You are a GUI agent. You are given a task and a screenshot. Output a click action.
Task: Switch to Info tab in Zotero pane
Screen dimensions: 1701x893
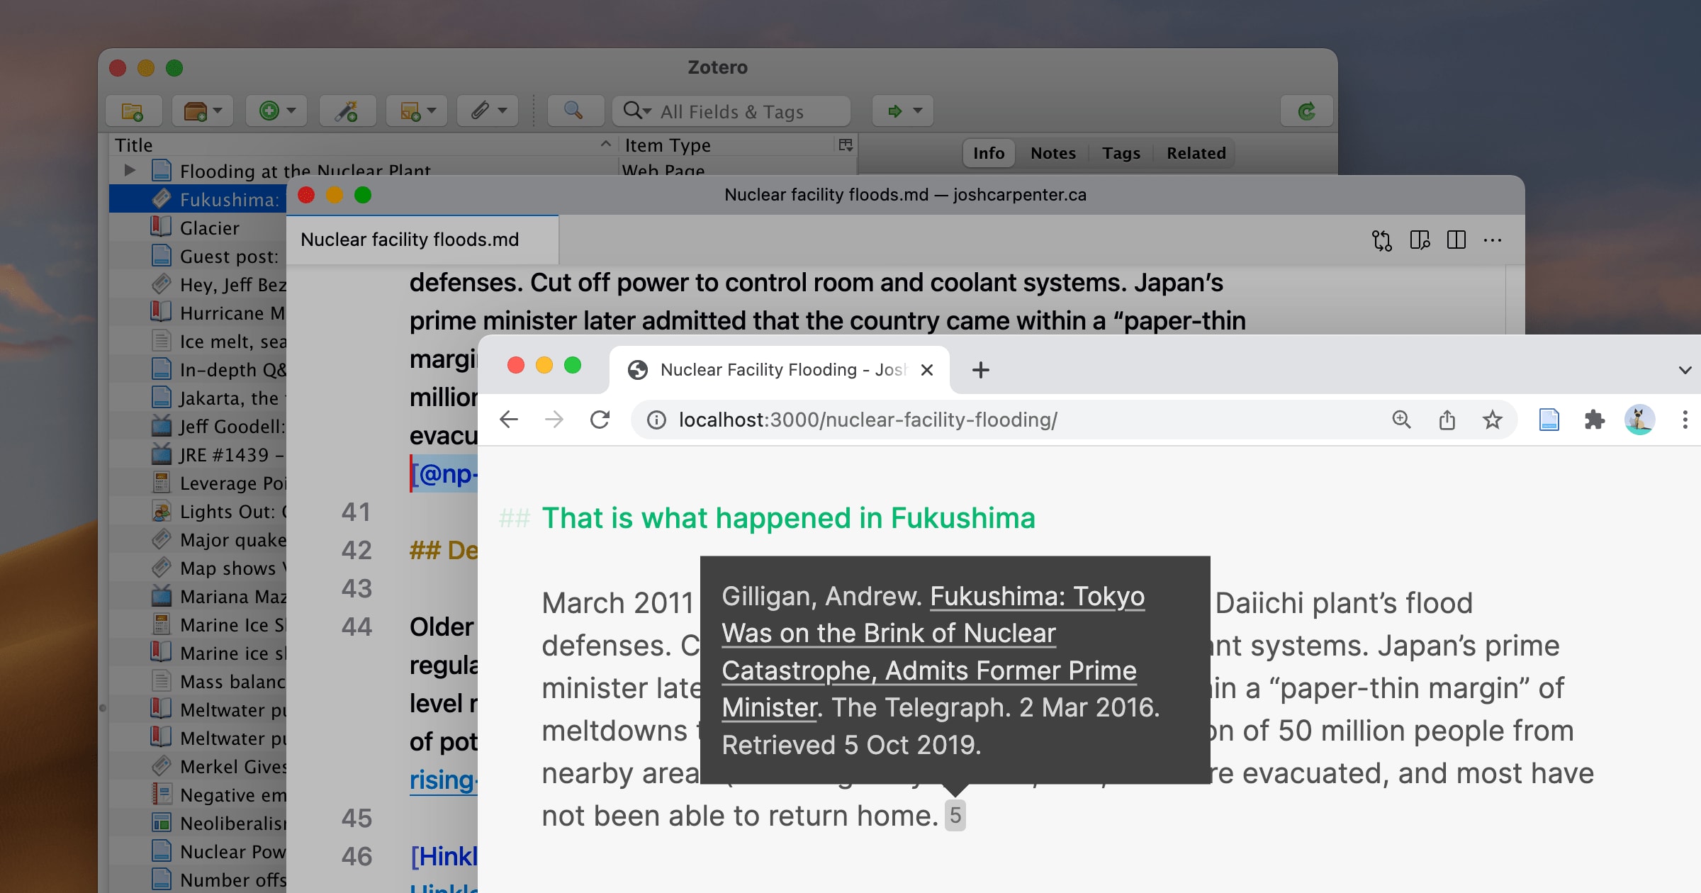[x=989, y=153]
